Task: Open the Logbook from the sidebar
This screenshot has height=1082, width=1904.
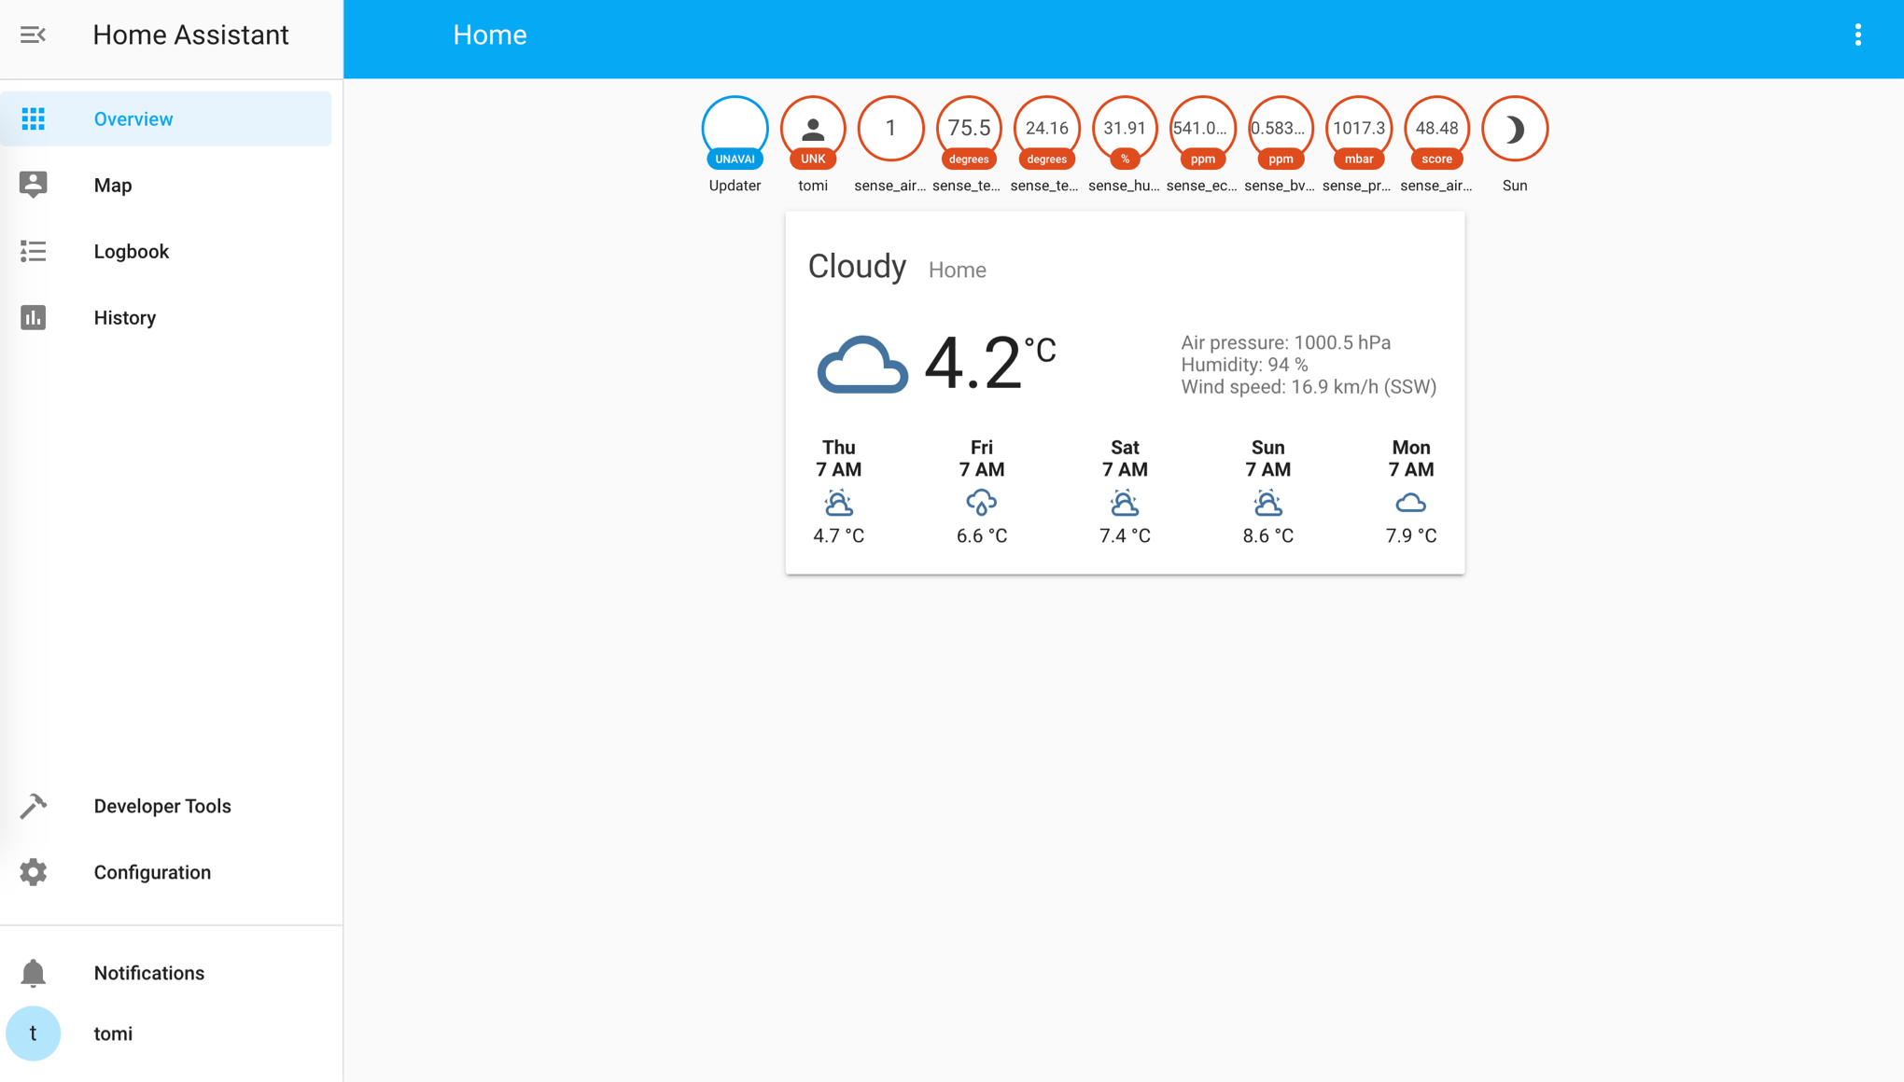Action: tap(131, 251)
